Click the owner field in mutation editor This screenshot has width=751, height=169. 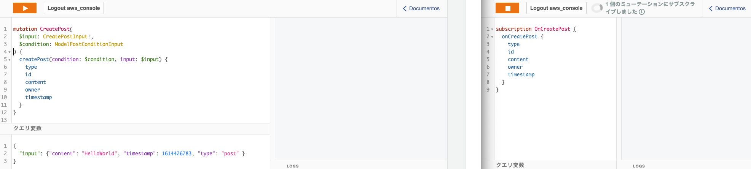(32, 90)
